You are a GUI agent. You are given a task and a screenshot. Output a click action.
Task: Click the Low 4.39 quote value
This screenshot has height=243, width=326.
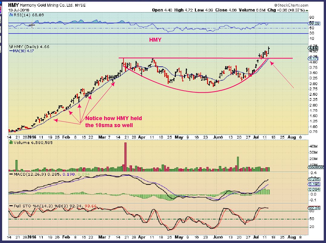pos(204,10)
